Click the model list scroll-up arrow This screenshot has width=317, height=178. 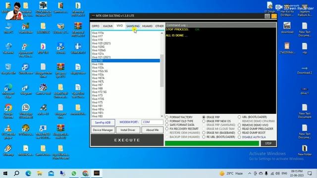(162, 33)
